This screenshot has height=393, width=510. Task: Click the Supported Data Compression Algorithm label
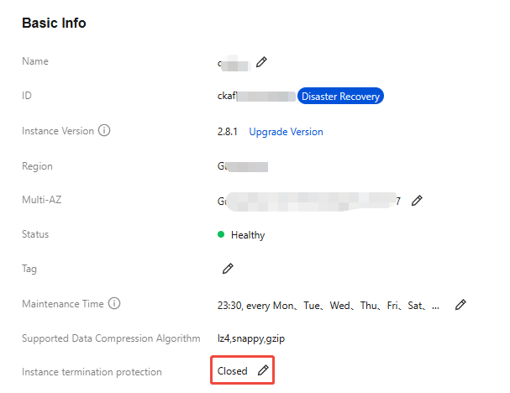(x=111, y=338)
